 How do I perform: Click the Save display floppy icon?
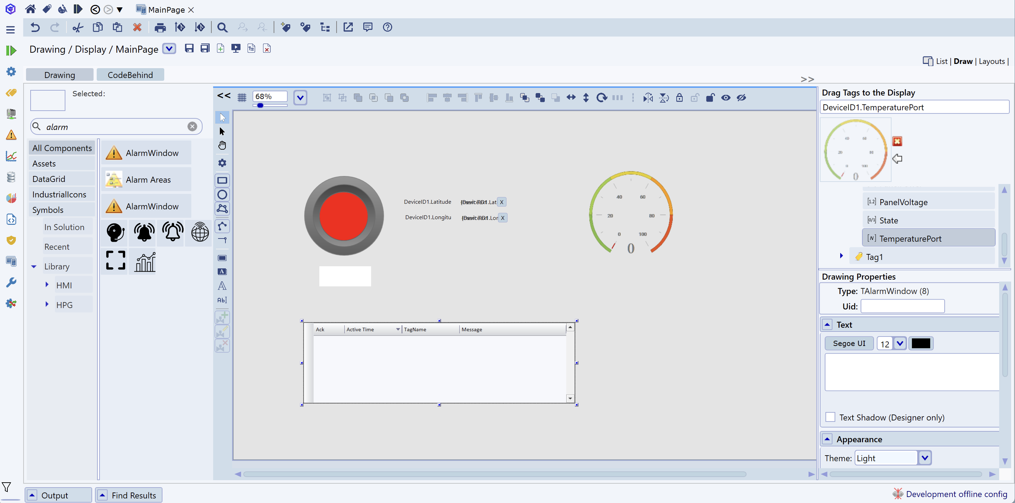coord(189,48)
